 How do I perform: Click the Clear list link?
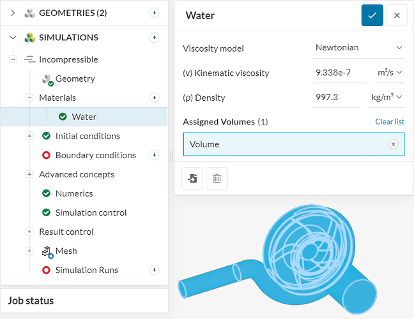[x=390, y=122]
